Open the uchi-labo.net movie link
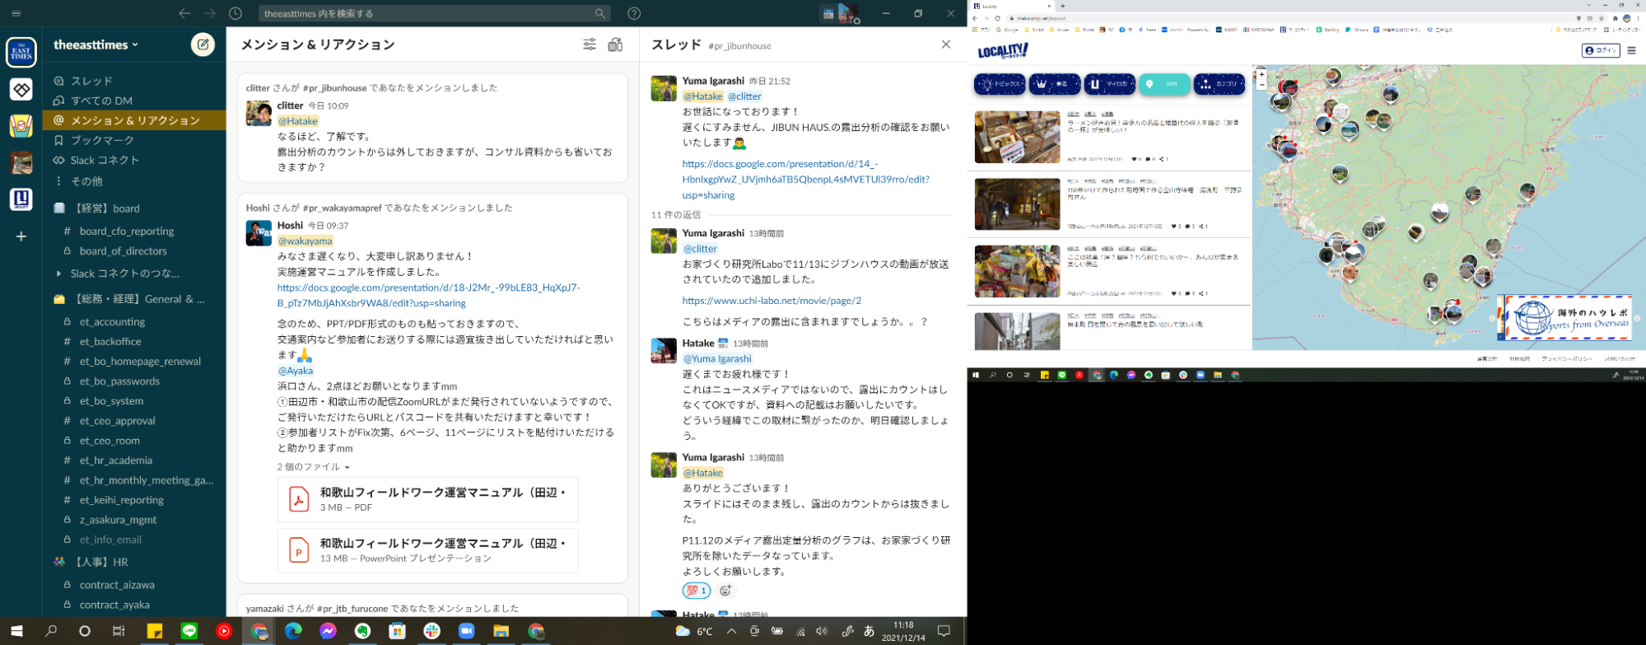The height and width of the screenshot is (645, 1646). click(x=772, y=301)
